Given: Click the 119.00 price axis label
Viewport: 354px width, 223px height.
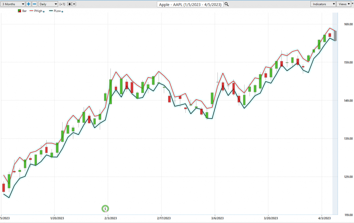Looking at the screenshot, I should 348,215.
